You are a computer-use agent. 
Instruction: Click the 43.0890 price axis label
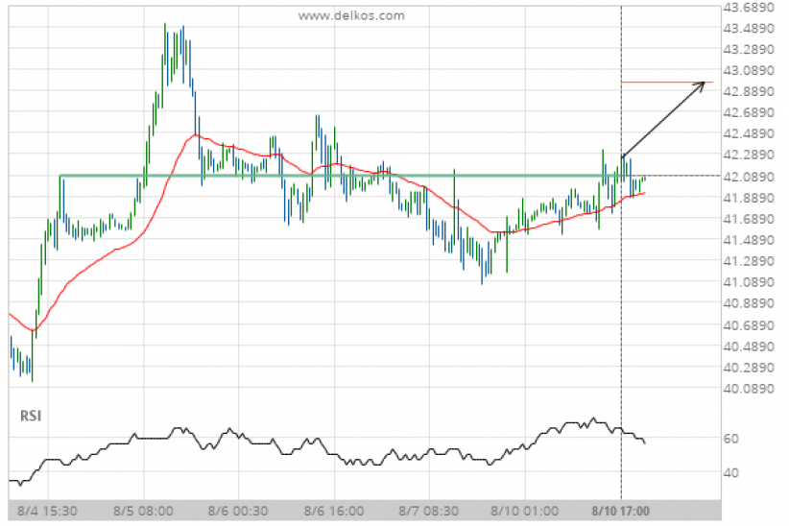click(749, 71)
